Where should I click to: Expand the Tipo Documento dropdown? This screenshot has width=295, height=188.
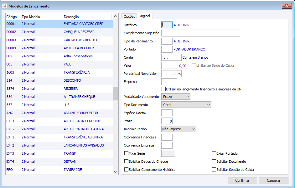point(186,105)
